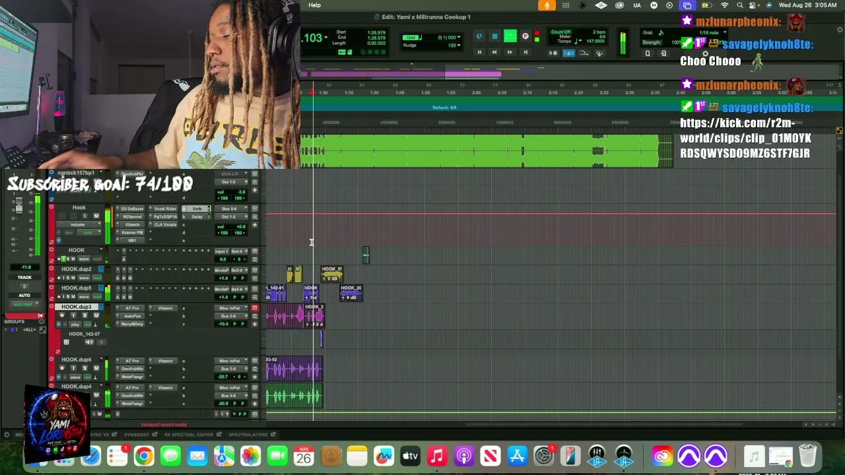
Task: Solo the Hook aux track
Action: (x=84, y=216)
